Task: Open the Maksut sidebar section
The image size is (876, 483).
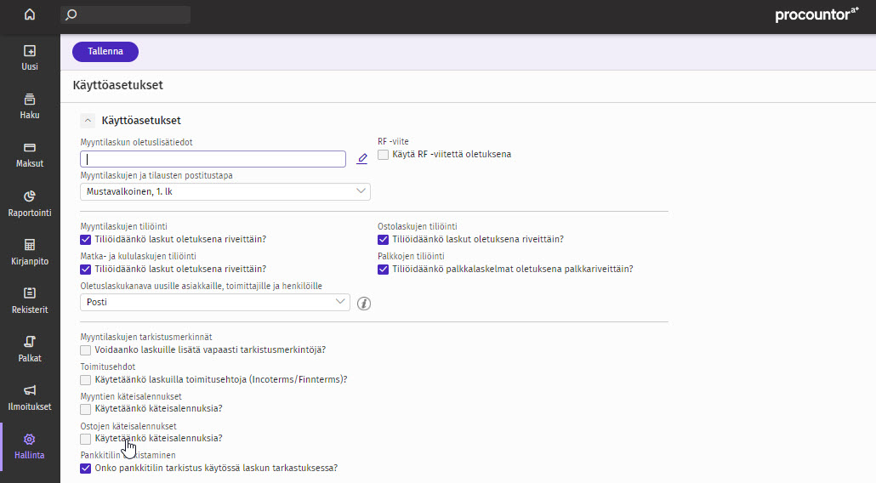Action: coord(30,154)
